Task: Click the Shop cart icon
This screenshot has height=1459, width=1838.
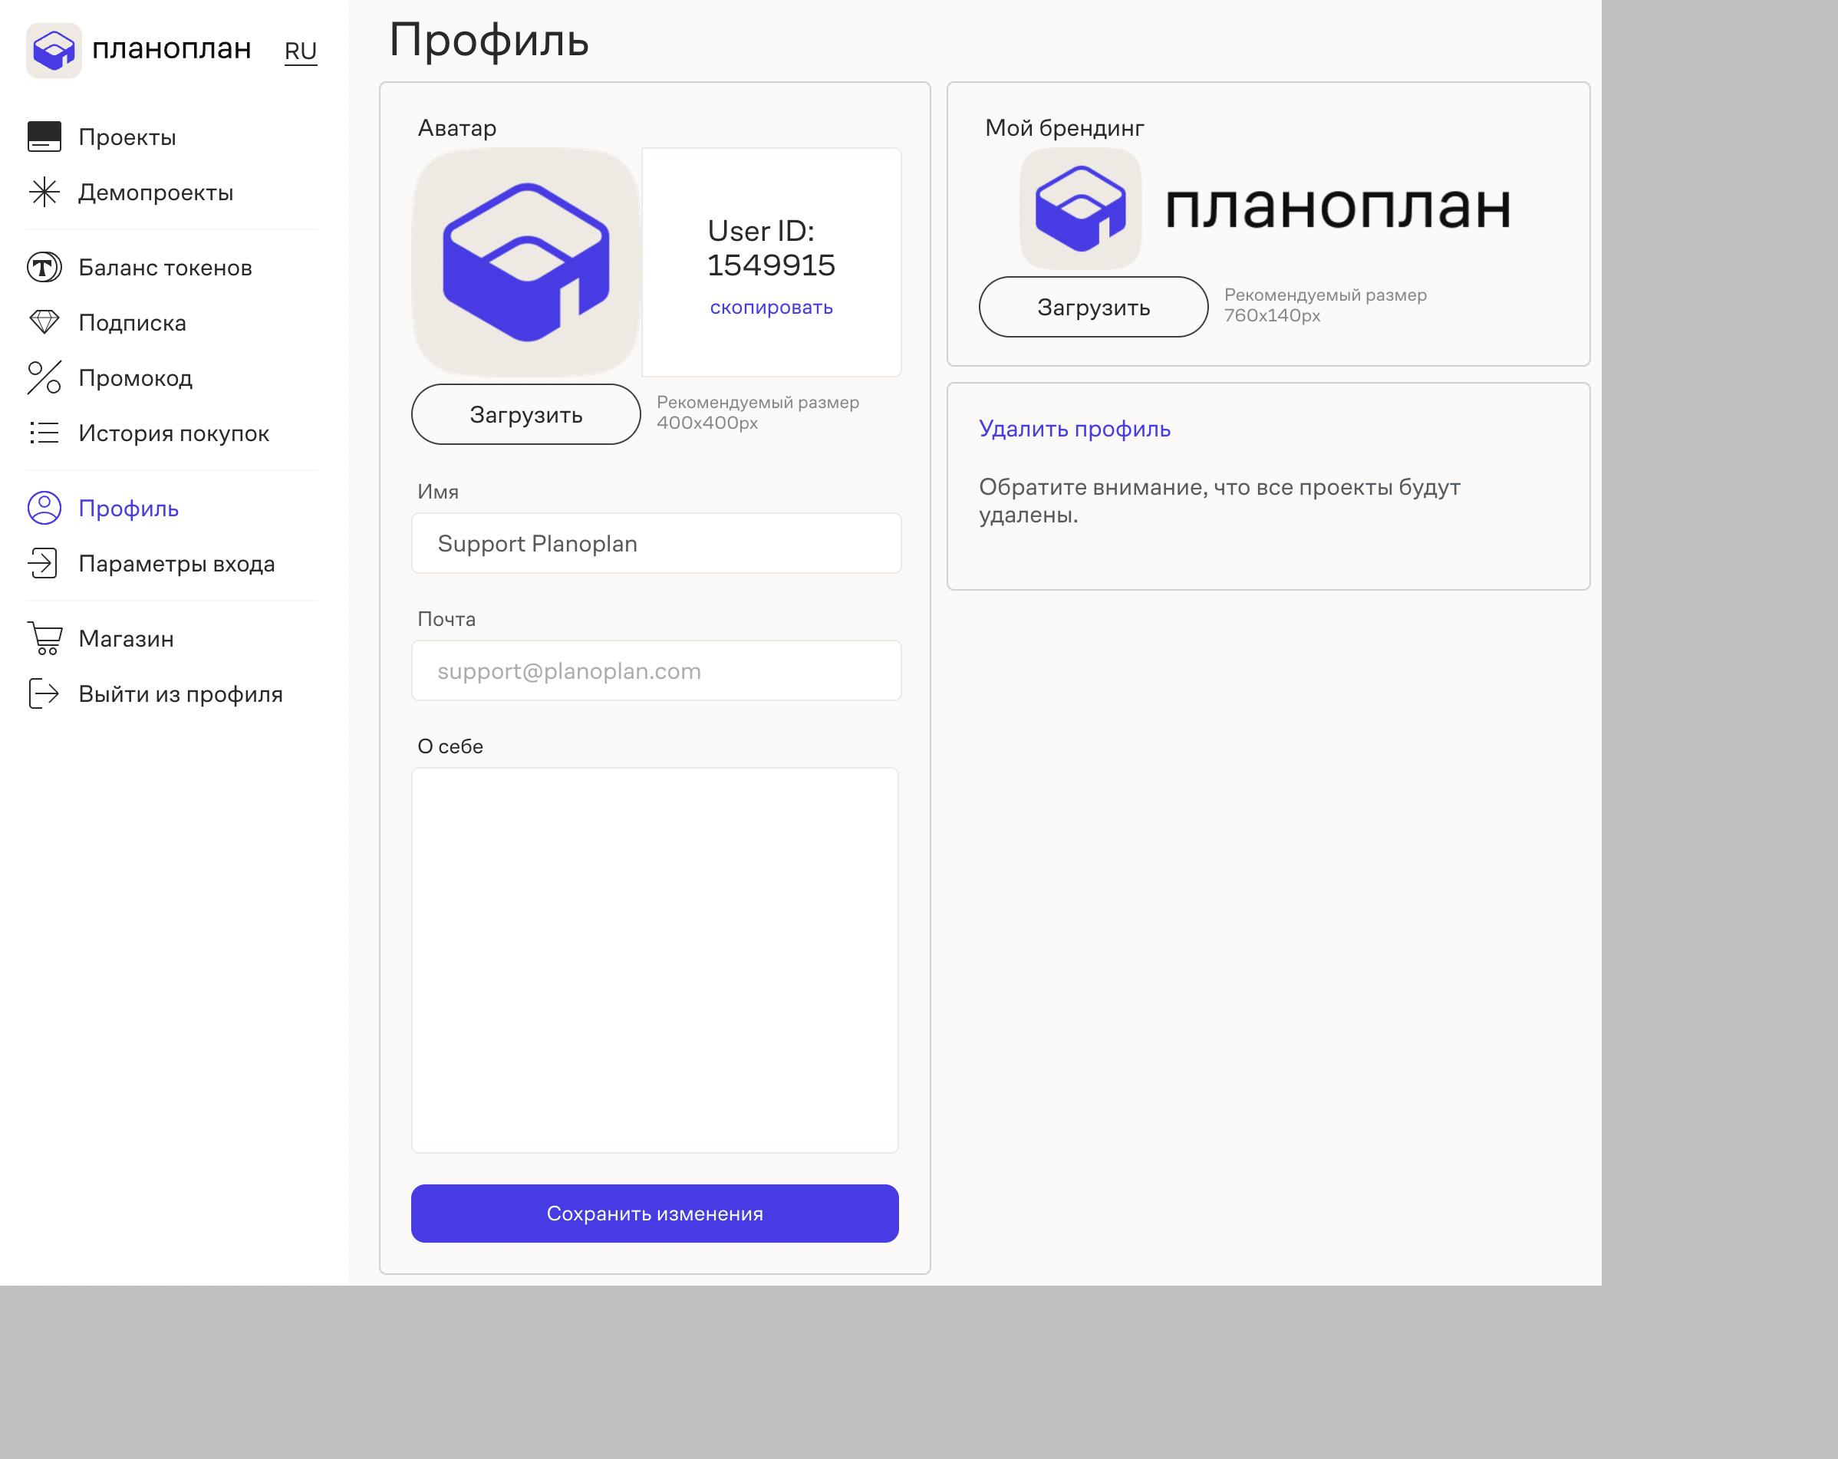Action: 45,637
